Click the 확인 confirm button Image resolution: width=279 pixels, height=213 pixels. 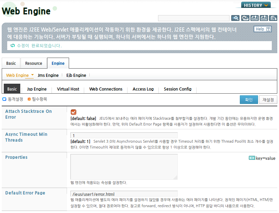click(249, 100)
